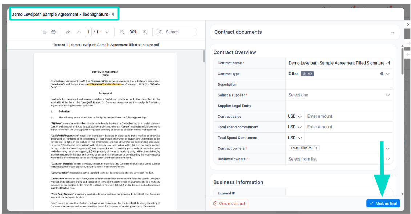Zoom in the PDF viewer
The image size is (411, 214).
[145, 32]
